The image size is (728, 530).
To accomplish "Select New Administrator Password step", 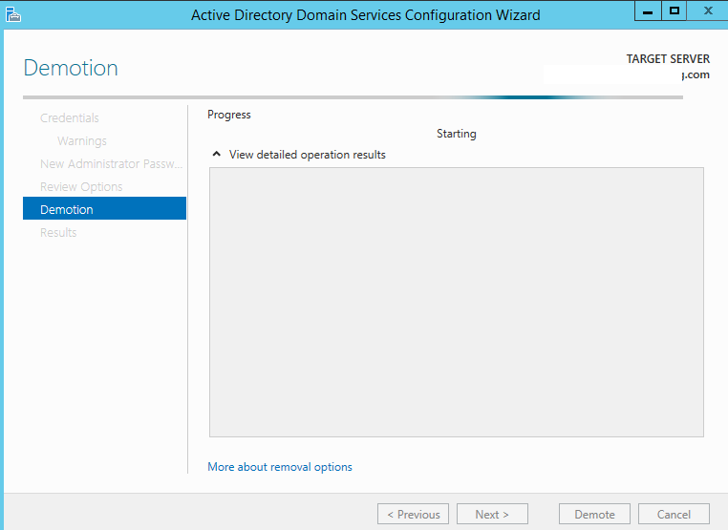I will pos(111,164).
